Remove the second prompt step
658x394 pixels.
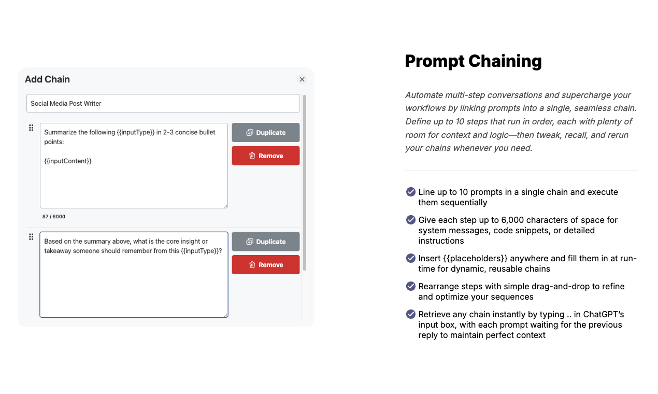pos(265,264)
